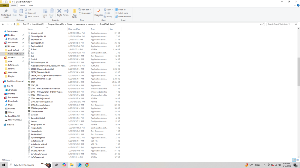The width and height of the screenshot is (300, 168).
Task: Click Open in the ribbon
Action: [x=108, y=10]
